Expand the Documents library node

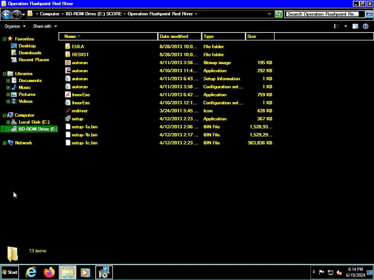point(8,81)
